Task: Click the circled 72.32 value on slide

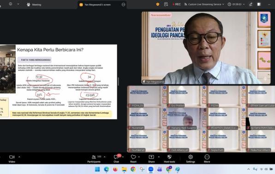Action: tap(39, 77)
